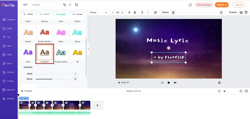This screenshot has height=119, width=250.
Task: Open the Motion tab
Action: 165,12
